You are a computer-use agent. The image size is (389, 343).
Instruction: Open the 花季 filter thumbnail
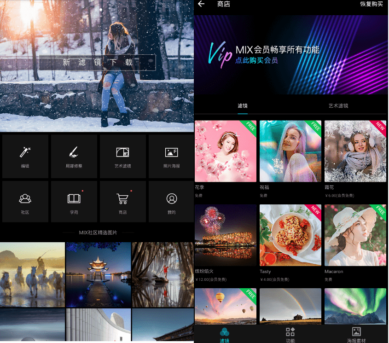pos(226,151)
